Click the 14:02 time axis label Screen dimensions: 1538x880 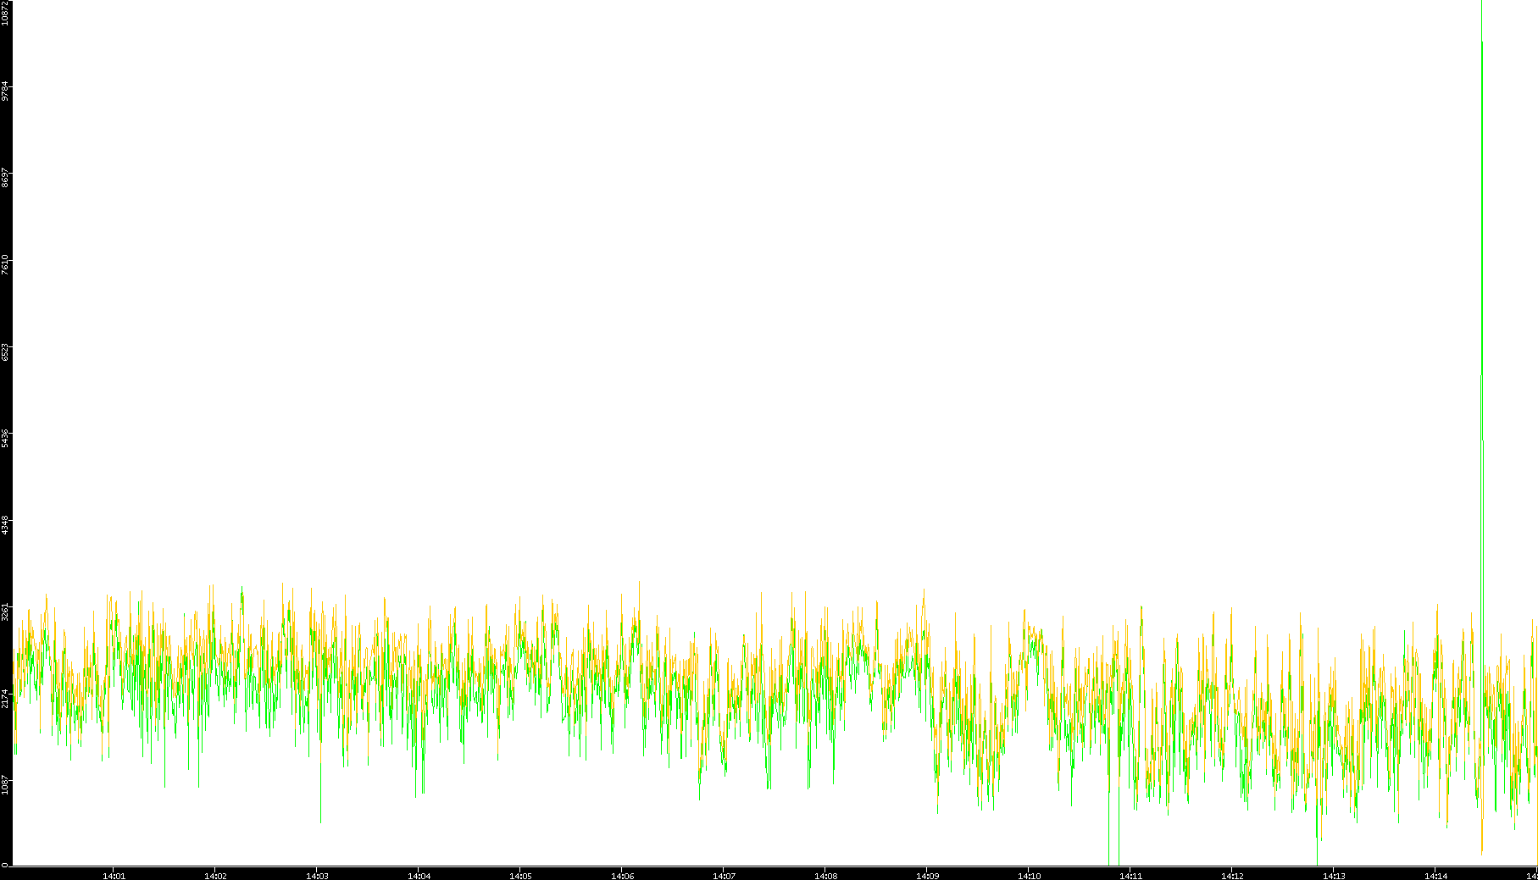215,876
